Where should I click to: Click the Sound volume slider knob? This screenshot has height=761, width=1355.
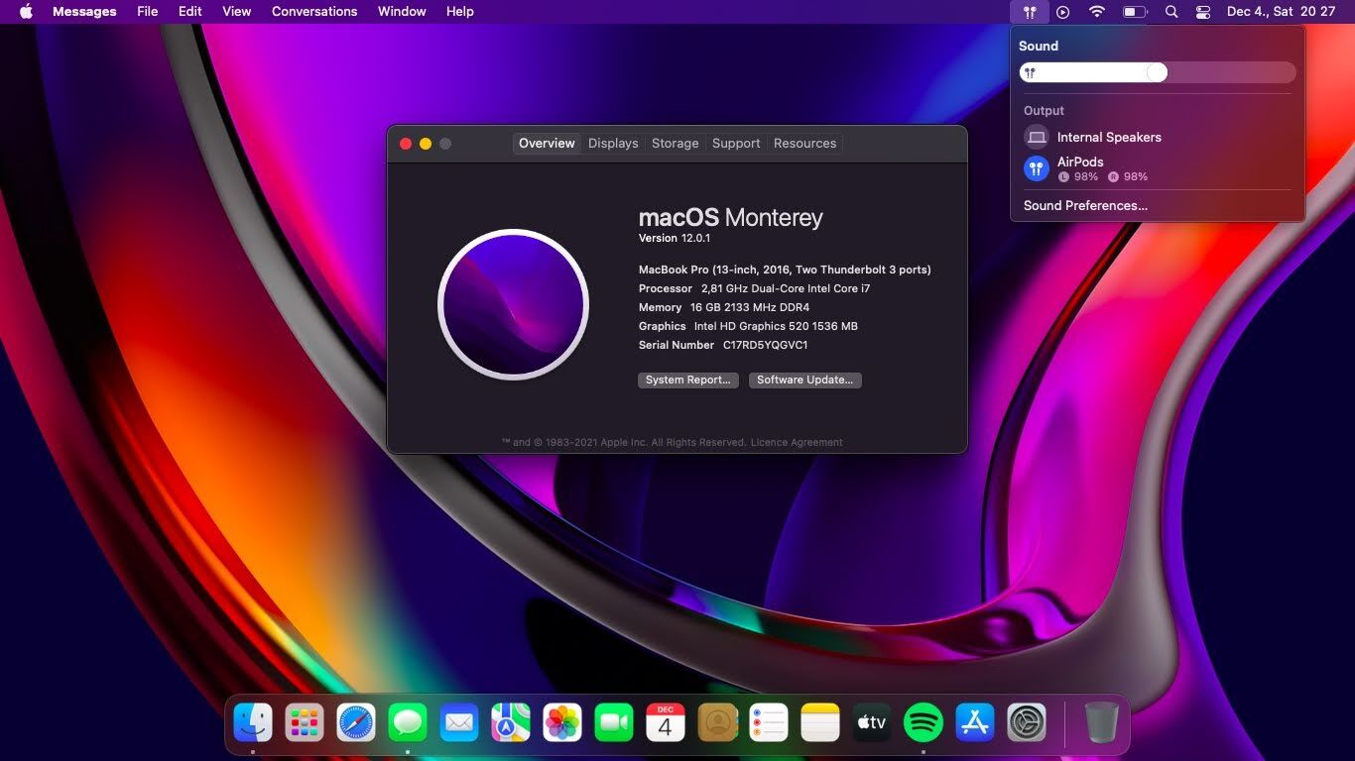point(1156,72)
